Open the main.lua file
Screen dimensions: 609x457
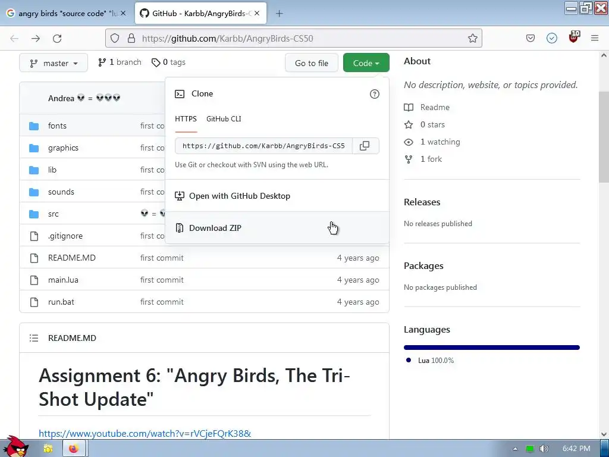click(x=63, y=280)
